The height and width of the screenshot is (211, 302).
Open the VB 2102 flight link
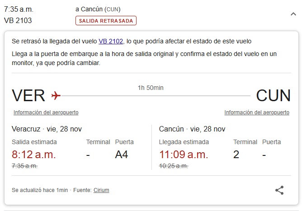[111, 41]
